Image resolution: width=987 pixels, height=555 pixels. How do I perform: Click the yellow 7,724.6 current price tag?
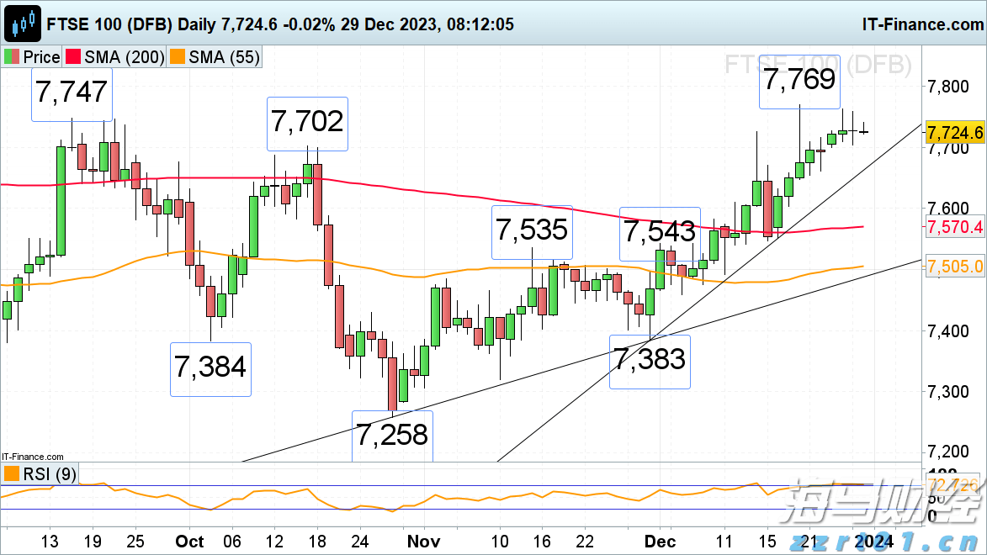[x=954, y=133]
